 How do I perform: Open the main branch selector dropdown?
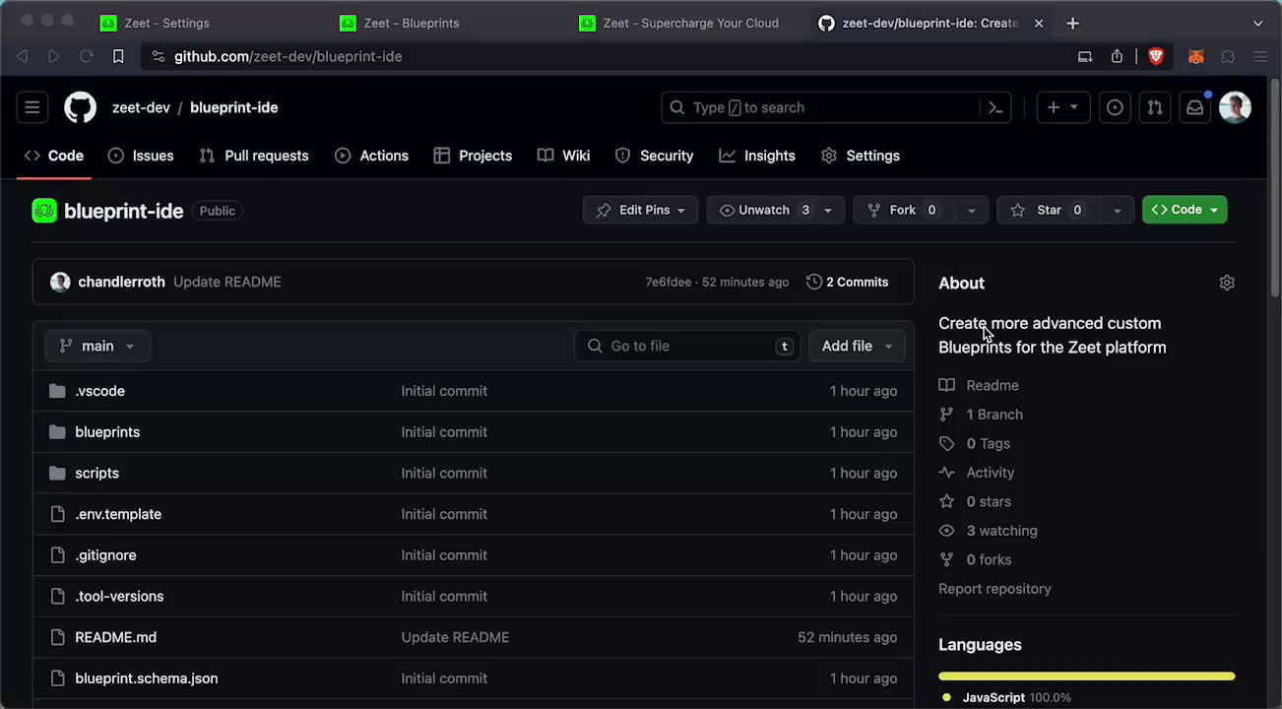97,346
